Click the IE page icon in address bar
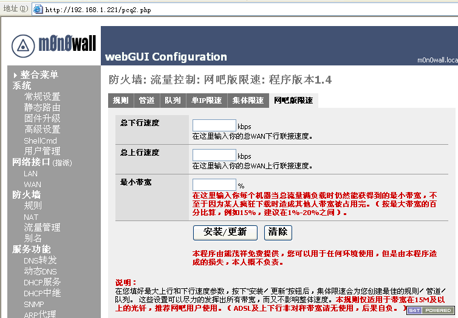458x318 pixels. pyautogui.click(x=38, y=9)
